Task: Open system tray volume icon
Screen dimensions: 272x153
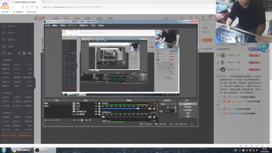Action: tap(257, 150)
